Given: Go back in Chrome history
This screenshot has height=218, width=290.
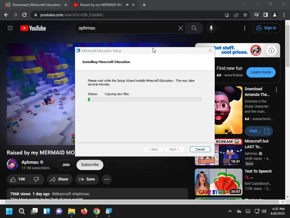Looking at the screenshot, I should tap(6, 15).
